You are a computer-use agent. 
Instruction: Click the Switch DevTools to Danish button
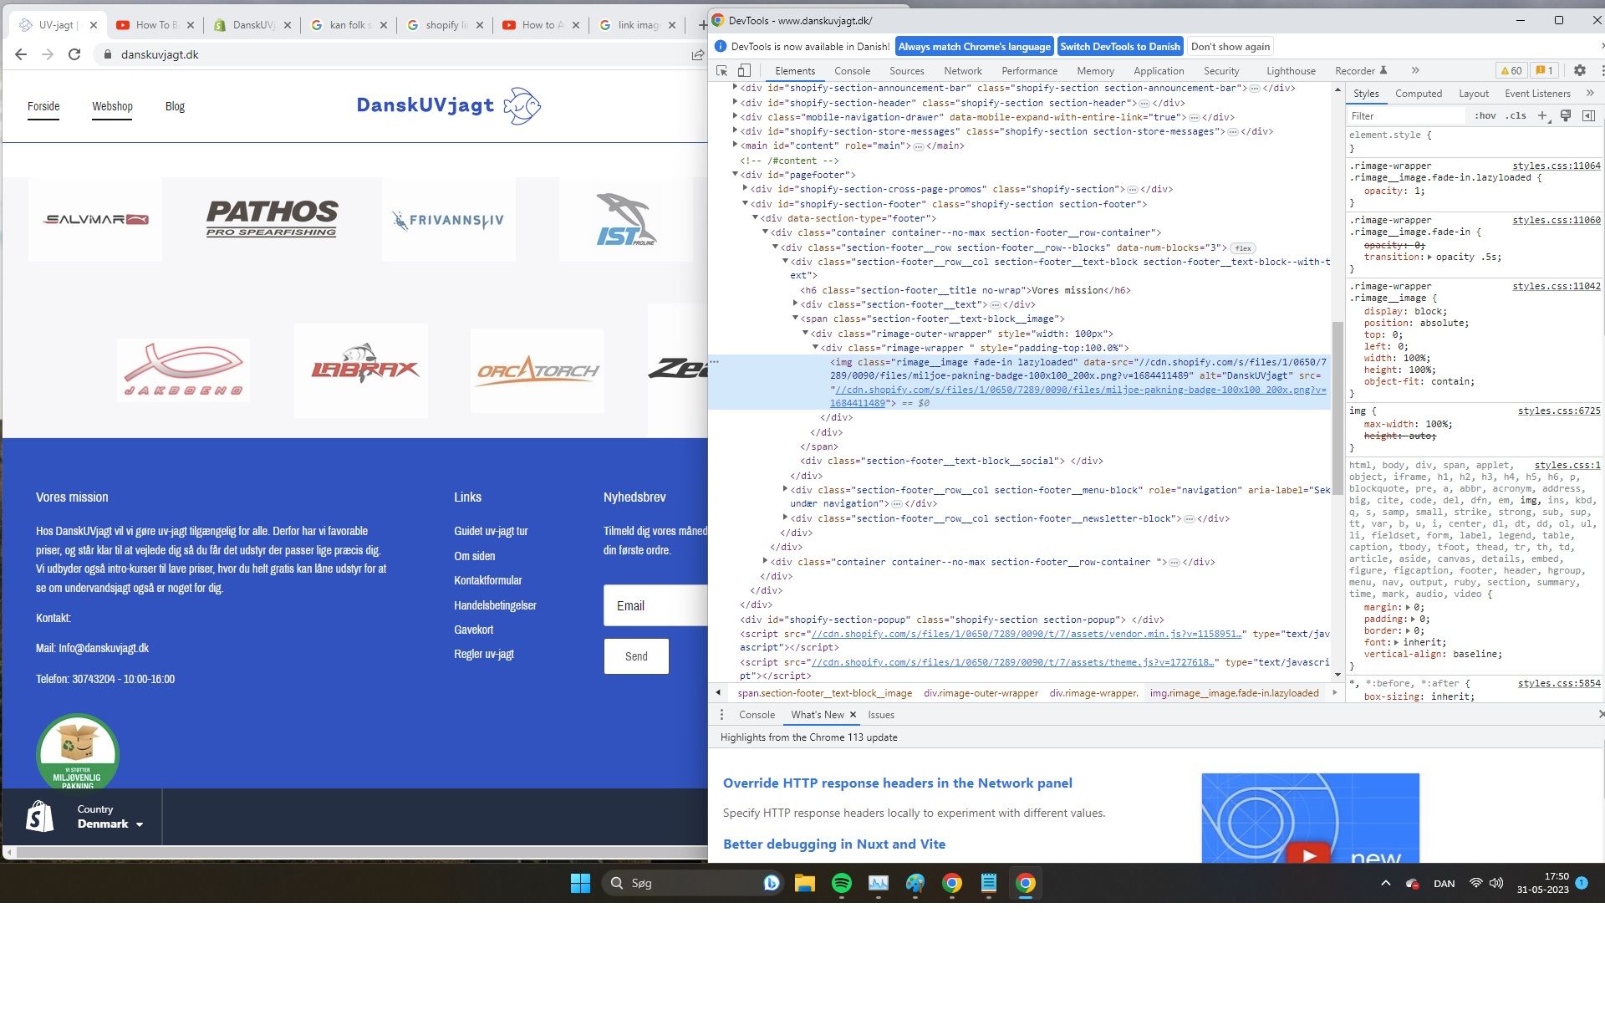click(x=1119, y=47)
